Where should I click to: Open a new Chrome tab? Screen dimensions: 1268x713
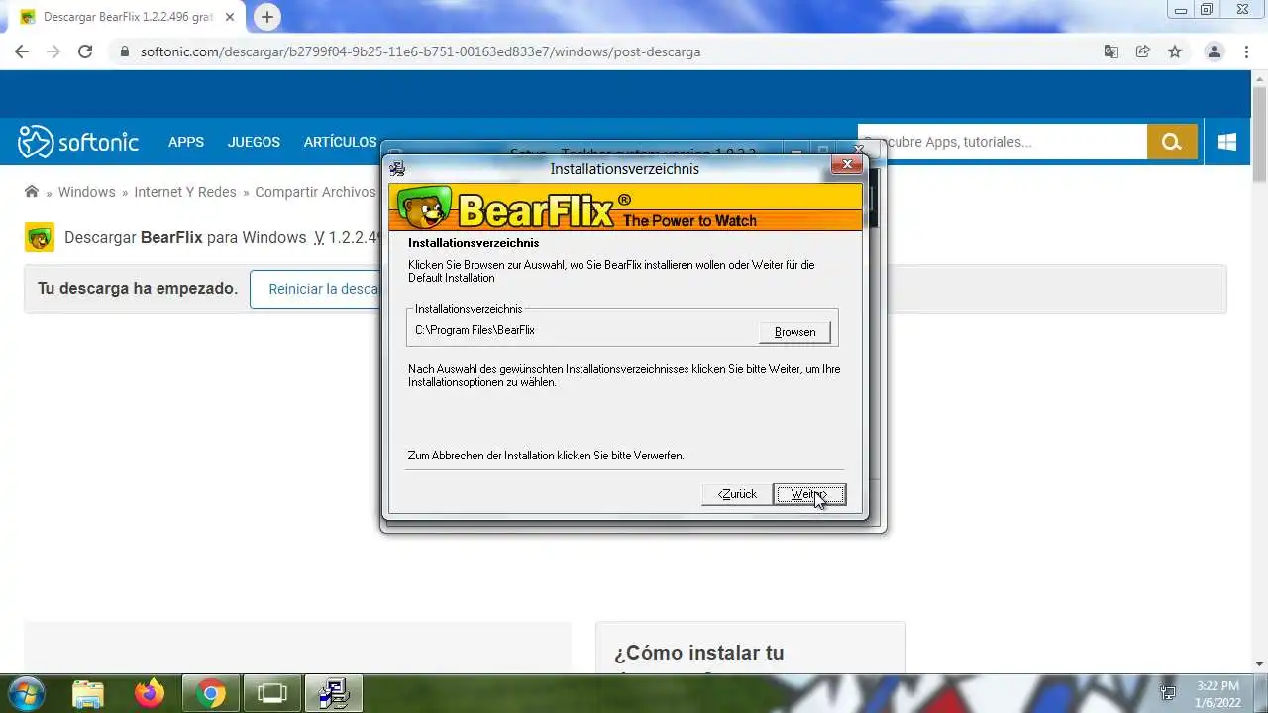point(266,17)
